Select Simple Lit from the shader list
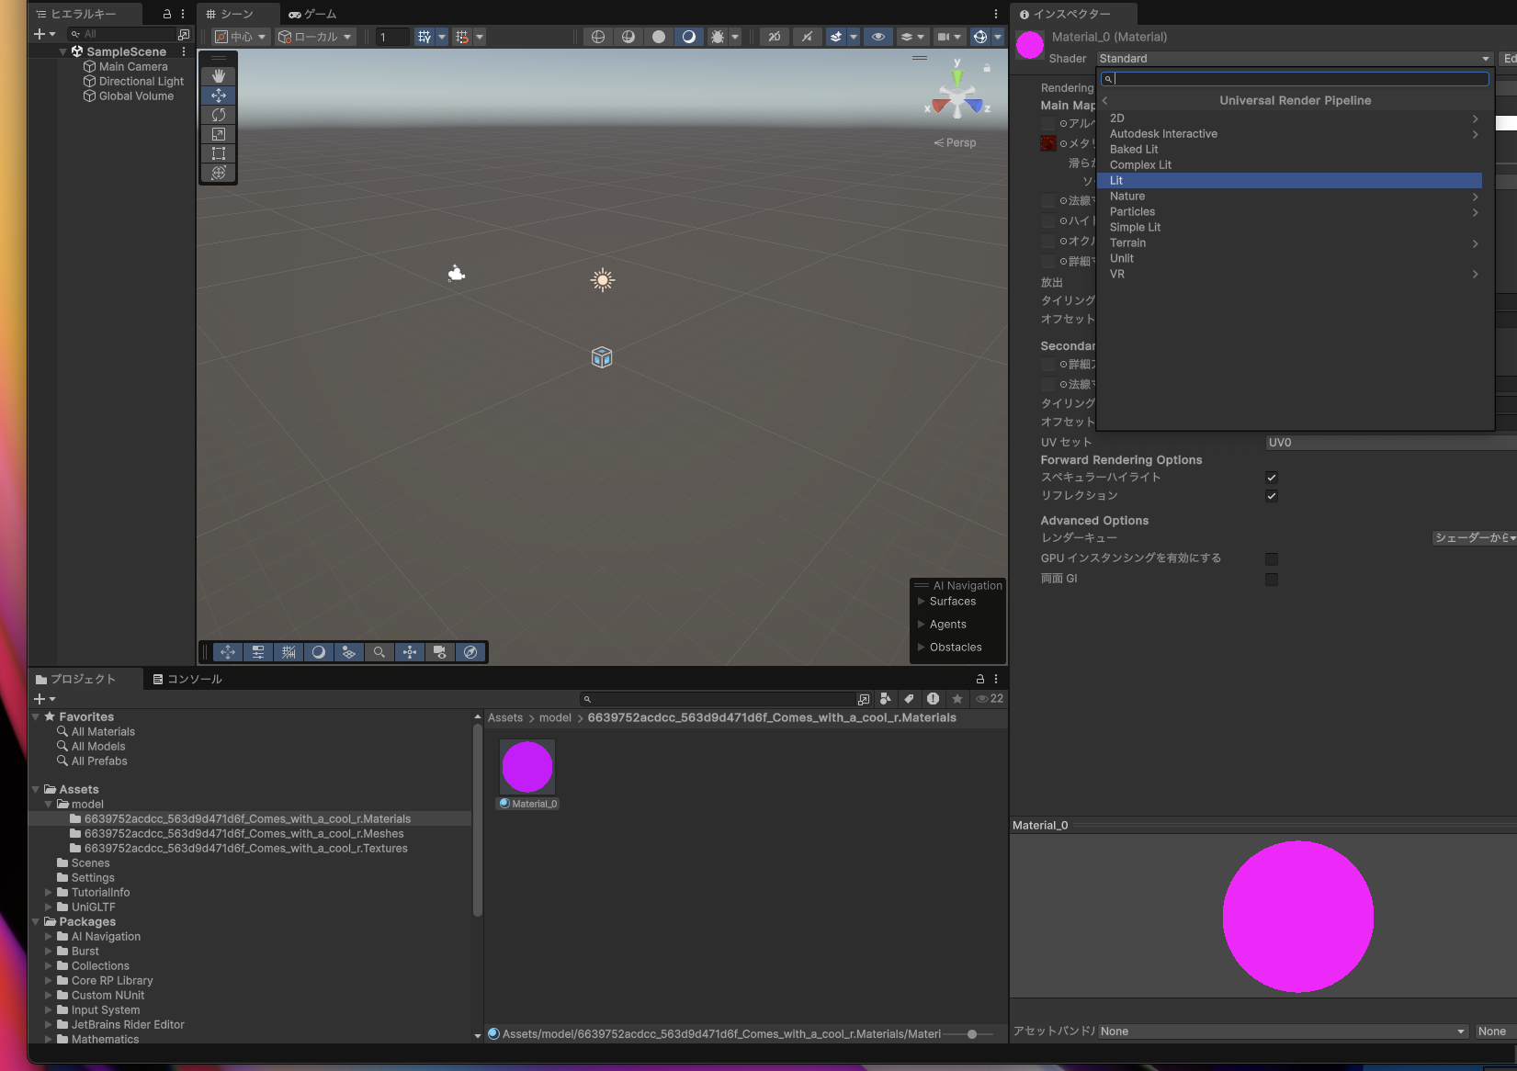 pos(1136,227)
